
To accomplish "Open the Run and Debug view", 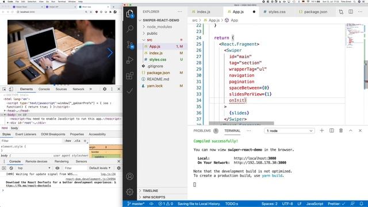I will click(x=130, y=60).
